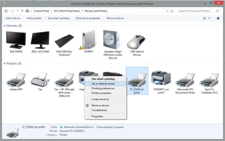Select the USB Optical Mouse device
This screenshot has width=225, height=141.
click(x=137, y=41)
